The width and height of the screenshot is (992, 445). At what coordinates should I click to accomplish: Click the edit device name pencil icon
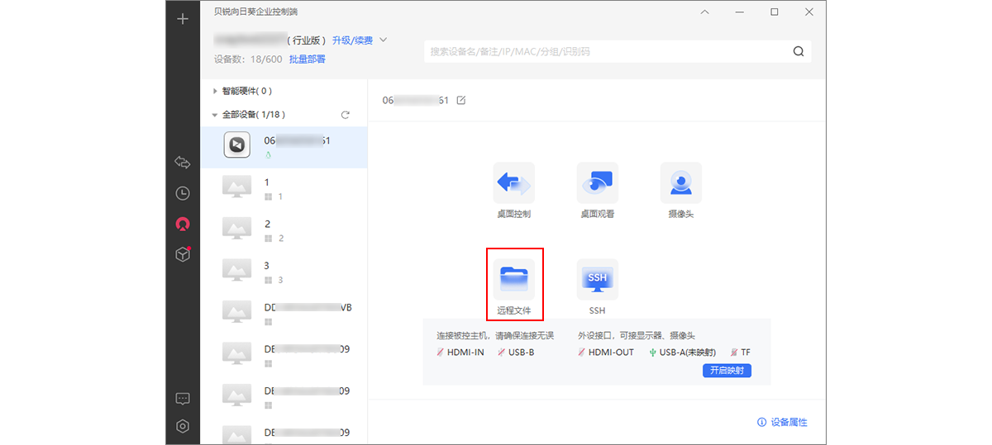pyautogui.click(x=461, y=100)
